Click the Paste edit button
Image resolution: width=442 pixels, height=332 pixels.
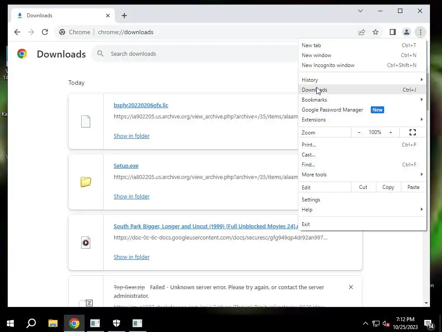pos(413,187)
